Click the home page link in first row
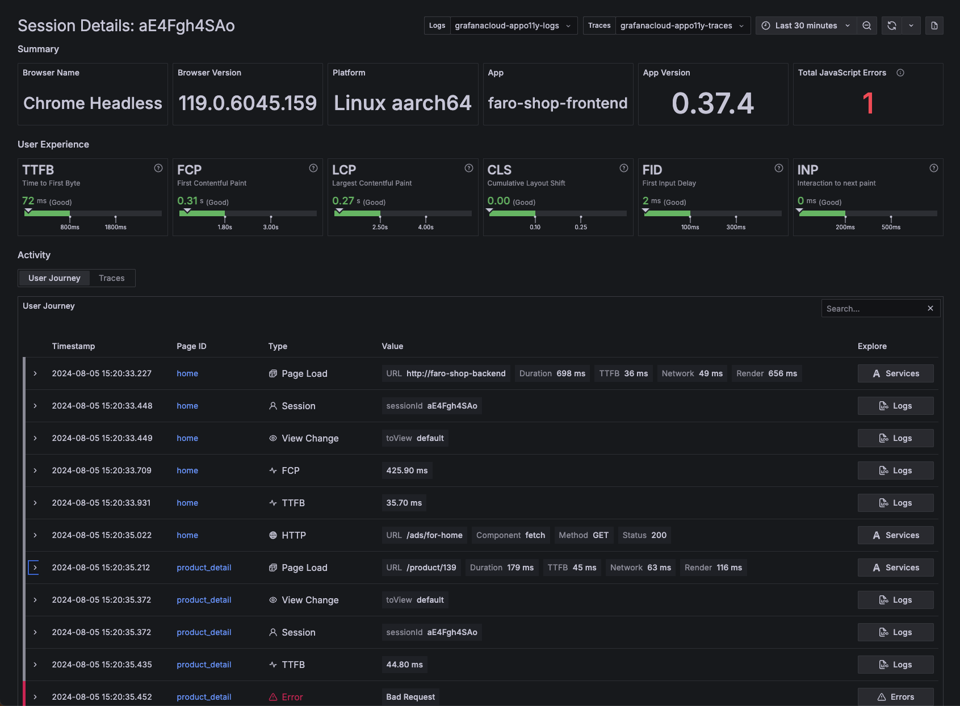Screen dimensions: 960x706 tap(187, 373)
